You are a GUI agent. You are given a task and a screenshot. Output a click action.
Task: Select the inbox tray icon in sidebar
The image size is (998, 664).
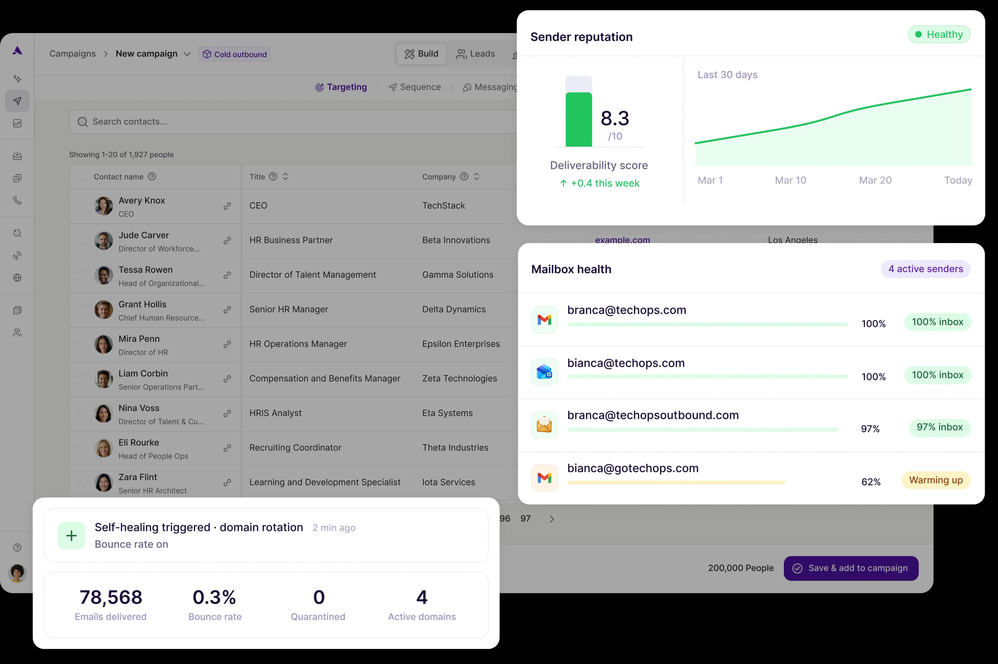(x=17, y=156)
